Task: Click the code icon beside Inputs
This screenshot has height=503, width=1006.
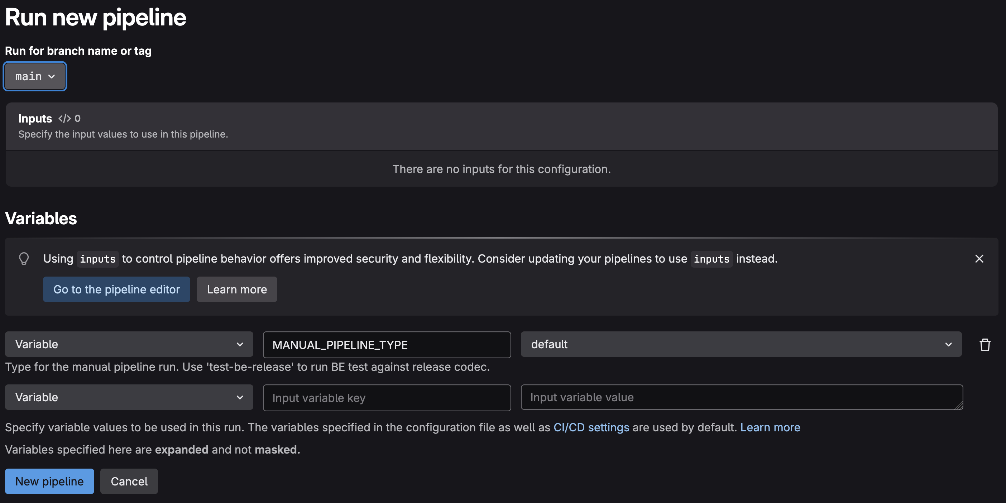Action: coord(64,118)
